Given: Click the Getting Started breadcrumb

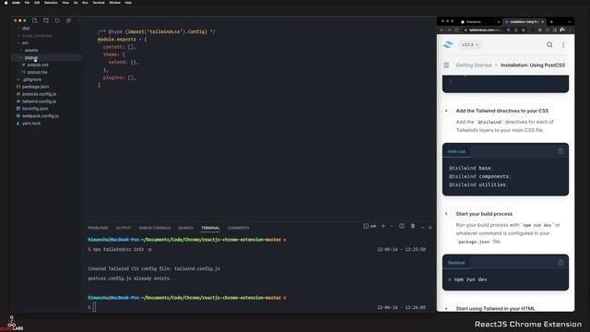Looking at the screenshot, I should tap(474, 65).
